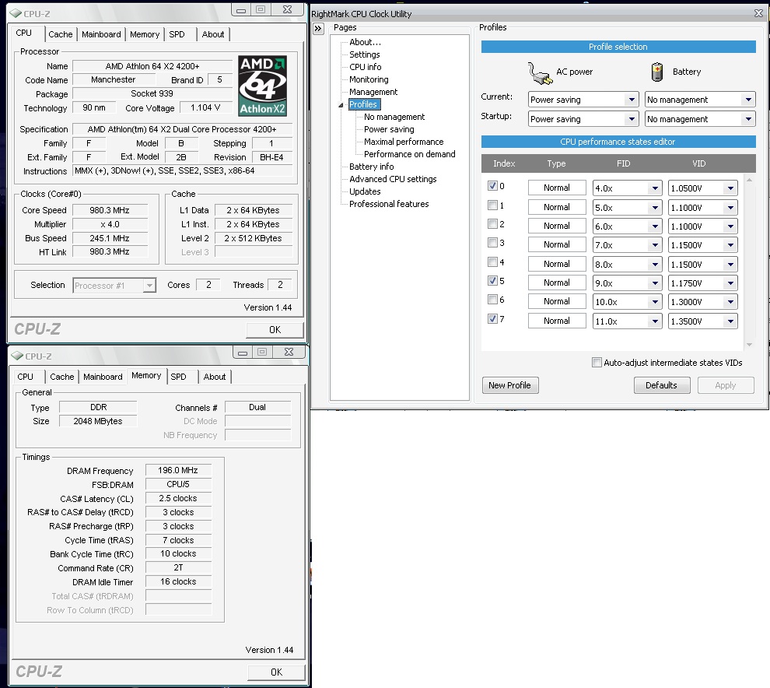The image size is (770, 688).
Task: Open the Settings page
Action: 364,54
